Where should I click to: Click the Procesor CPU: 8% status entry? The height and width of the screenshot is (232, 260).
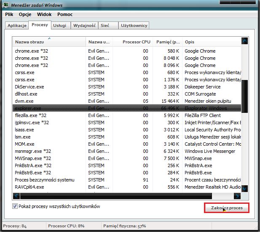[x=66, y=226]
